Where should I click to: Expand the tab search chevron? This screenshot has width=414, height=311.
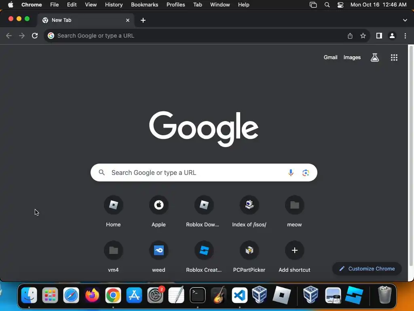(x=405, y=20)
